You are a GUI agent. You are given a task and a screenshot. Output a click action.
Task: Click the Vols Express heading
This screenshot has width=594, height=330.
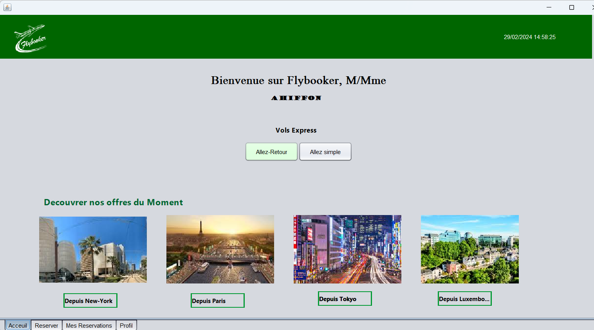296,130
